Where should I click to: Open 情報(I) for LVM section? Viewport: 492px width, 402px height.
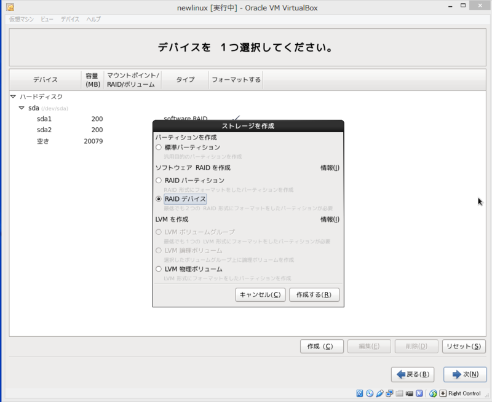(330, 219)
